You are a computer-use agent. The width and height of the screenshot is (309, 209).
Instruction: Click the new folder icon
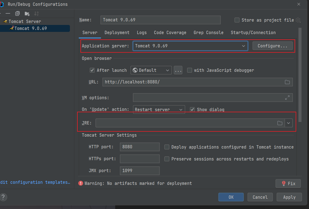(x=27, y=13)
